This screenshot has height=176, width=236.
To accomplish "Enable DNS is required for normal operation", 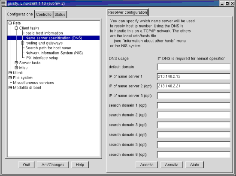I will [159, 59].
